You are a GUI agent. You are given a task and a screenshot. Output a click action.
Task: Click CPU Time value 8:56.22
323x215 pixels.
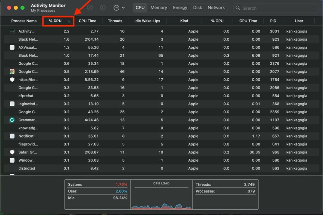pyautogui.click(x=91, y=80)
